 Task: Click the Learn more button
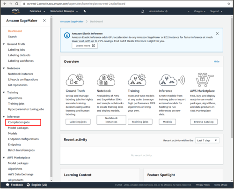85,45
